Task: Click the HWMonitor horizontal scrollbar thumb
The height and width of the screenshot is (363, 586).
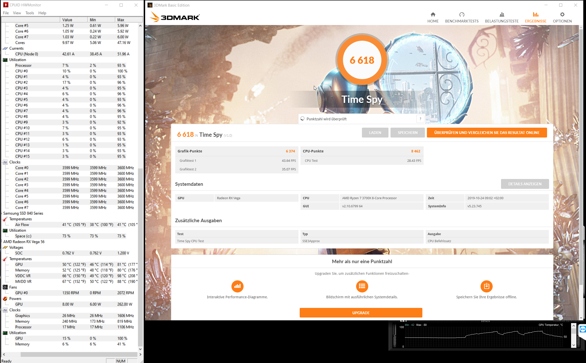Action: pyautogui.click(x=79, y=354)
